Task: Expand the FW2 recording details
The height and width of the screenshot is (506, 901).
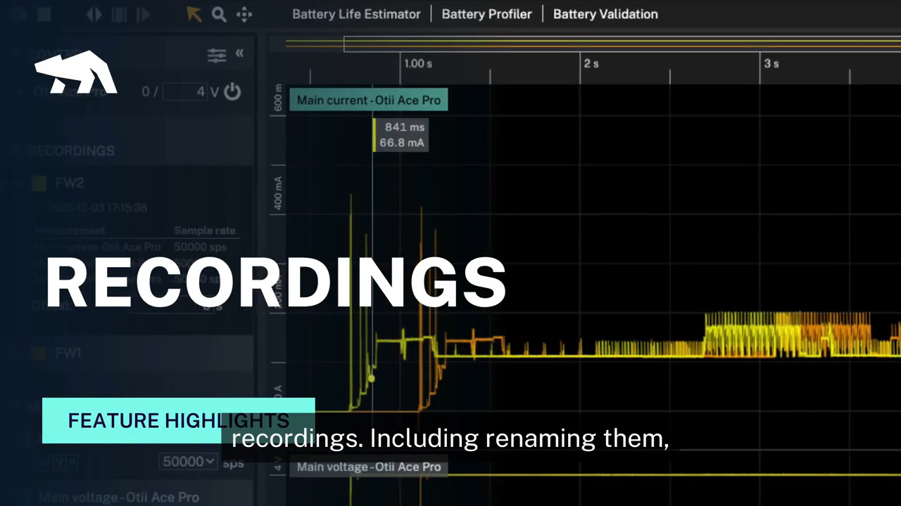Action: point(16,183)
